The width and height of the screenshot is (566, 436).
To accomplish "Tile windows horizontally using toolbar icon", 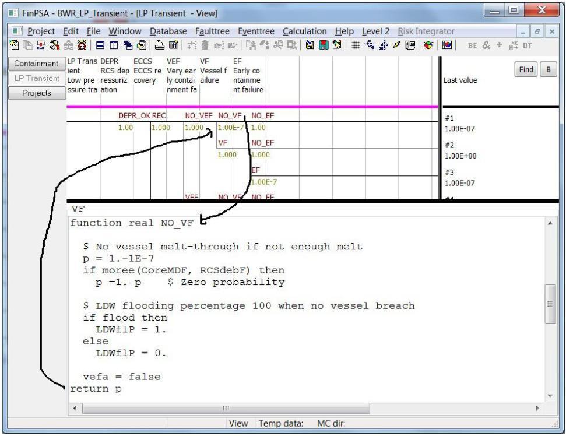I will pos(100,45).
